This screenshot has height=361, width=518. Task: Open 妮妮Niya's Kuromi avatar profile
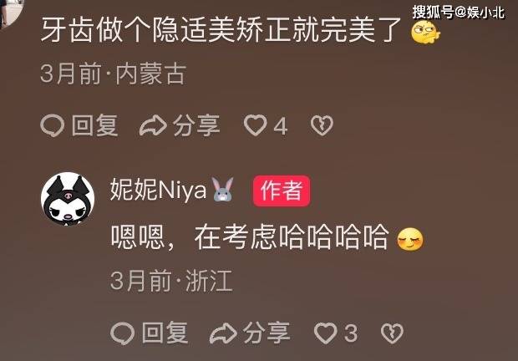pyautogui.click(x=68, y=199)
